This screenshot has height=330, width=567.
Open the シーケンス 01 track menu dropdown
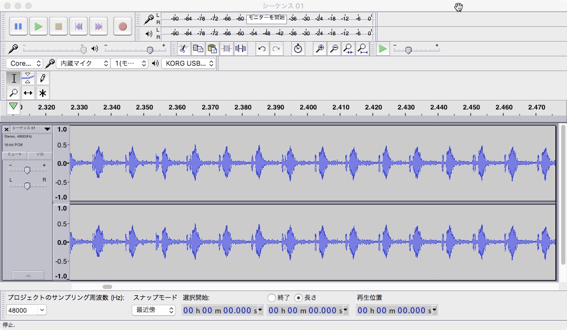tap(47, 128)
